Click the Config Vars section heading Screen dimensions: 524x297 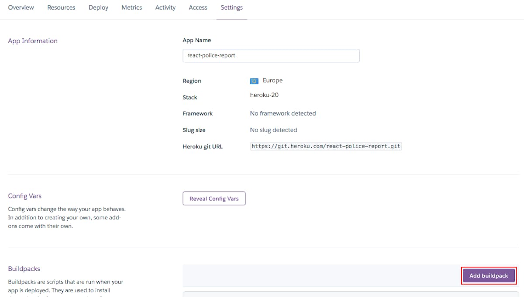pyautogui.click(x=25, y=196)
